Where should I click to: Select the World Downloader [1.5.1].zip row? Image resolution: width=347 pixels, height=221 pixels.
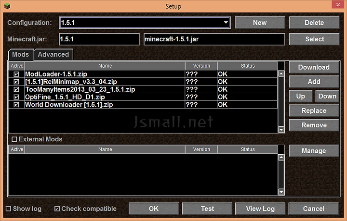(143, 105)
